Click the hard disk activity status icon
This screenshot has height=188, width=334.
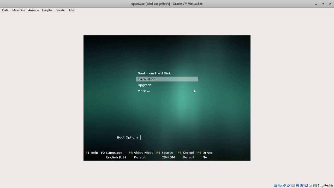coord(275,185)
